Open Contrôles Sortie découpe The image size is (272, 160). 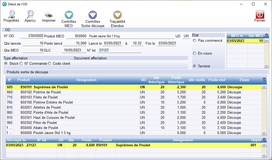point(93,16)
